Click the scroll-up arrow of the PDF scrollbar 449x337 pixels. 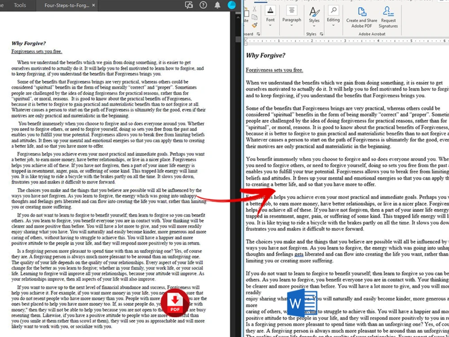pyautogui.click(x=238, y=18)
